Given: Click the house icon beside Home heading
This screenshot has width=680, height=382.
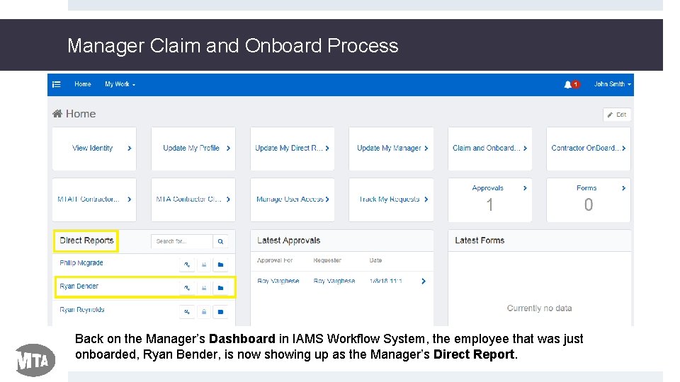Looking at the screenshot, I should pos(57,113).
